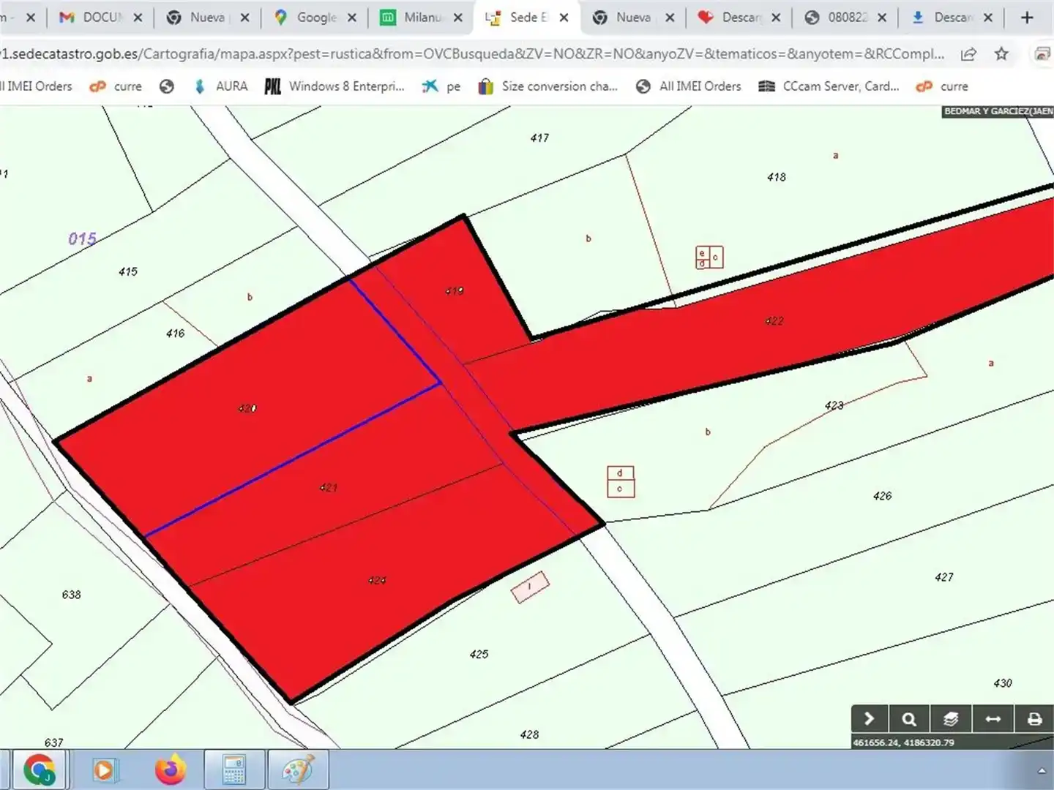Show hidden system tray icons
This screenshot has height=790, width=1054.
click(1042, 771)
